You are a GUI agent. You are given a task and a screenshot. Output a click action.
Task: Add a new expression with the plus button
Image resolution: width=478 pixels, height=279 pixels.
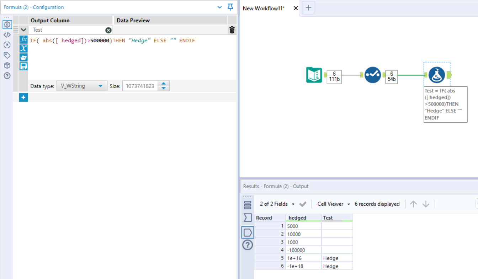click(x=23, y=97)
